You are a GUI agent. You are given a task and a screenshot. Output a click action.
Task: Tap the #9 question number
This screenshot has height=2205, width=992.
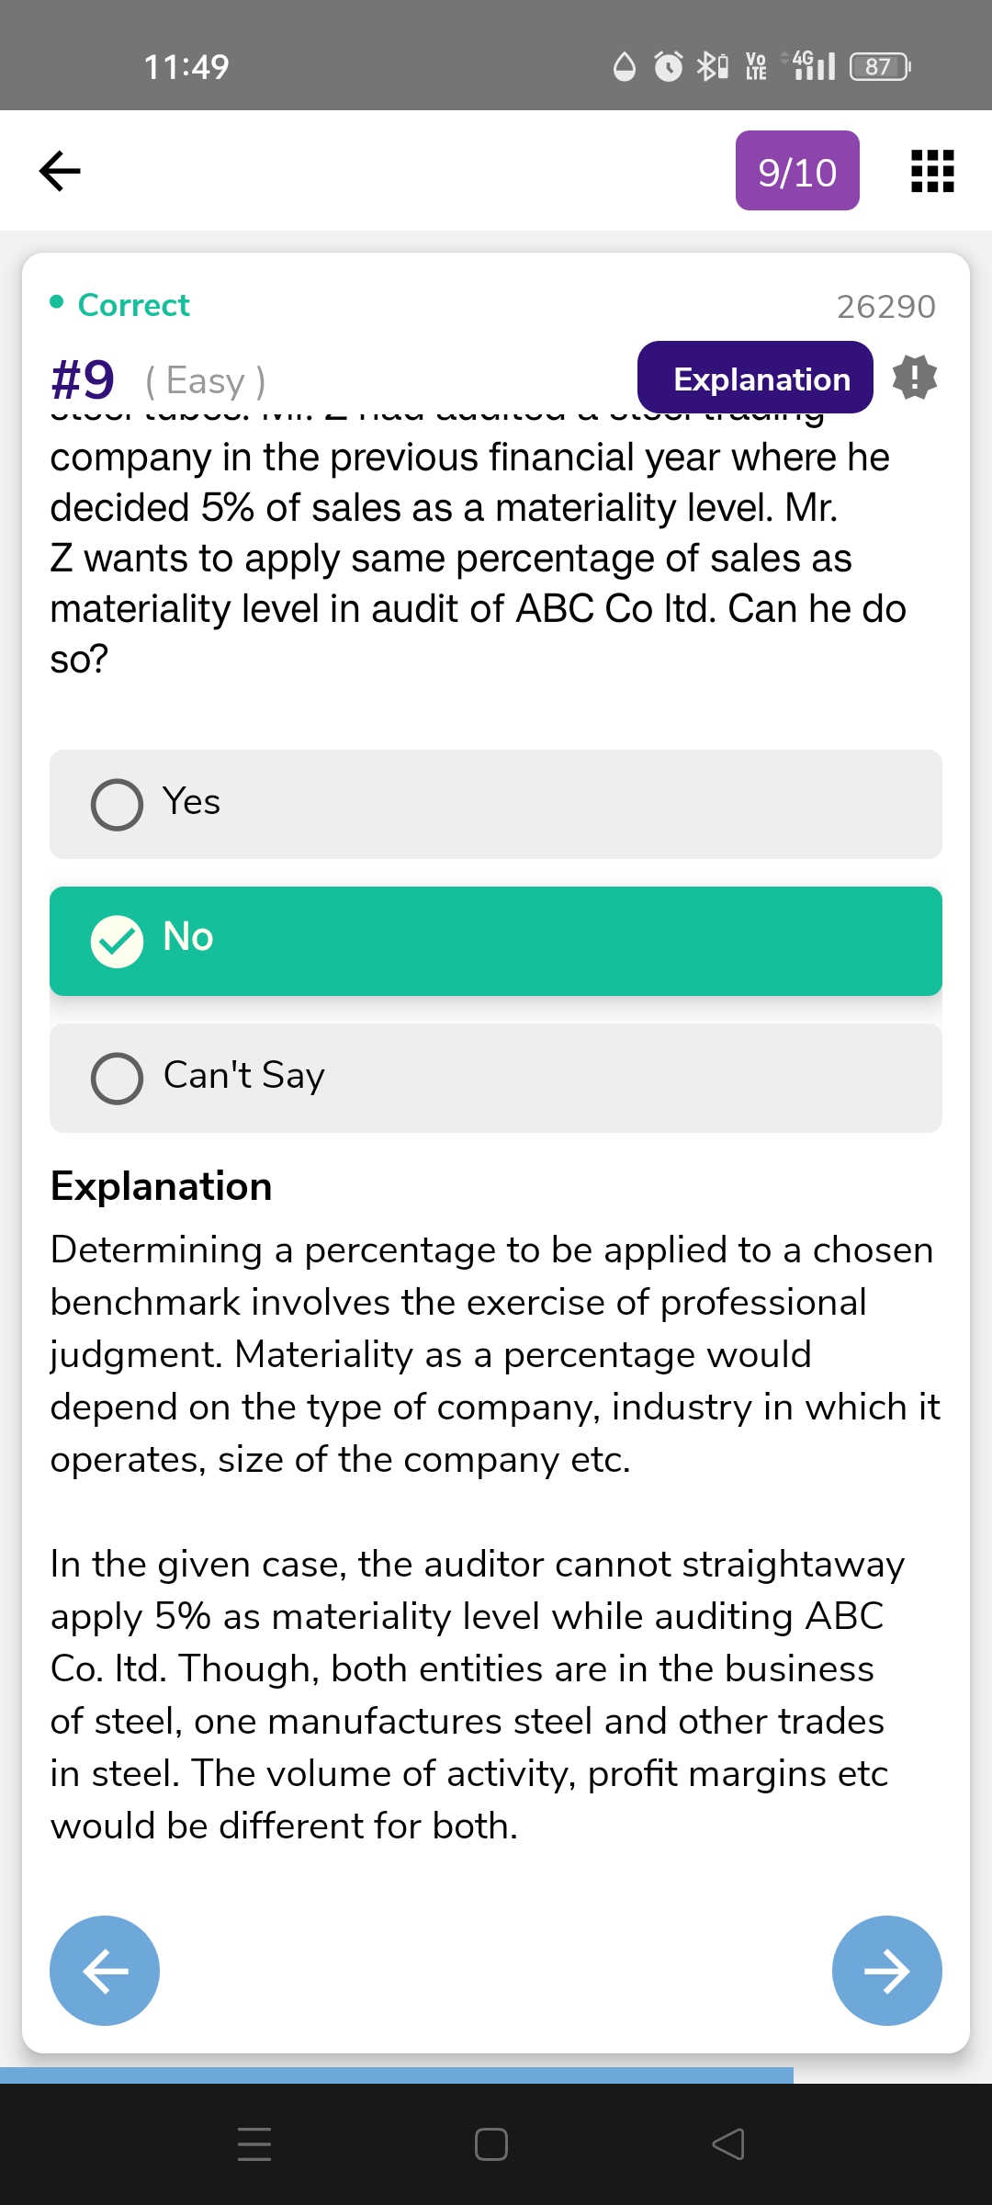coord(83,379)
